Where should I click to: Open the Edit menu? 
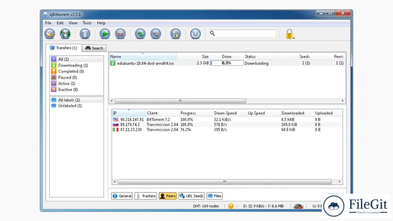click(x=60, y=23)
